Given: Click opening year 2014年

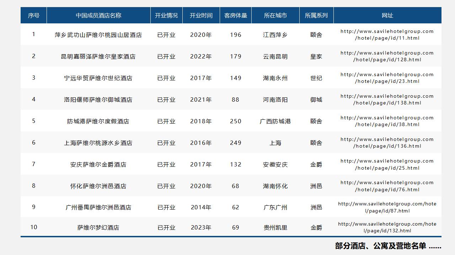Looking at the screenshot, I should 201,208.
